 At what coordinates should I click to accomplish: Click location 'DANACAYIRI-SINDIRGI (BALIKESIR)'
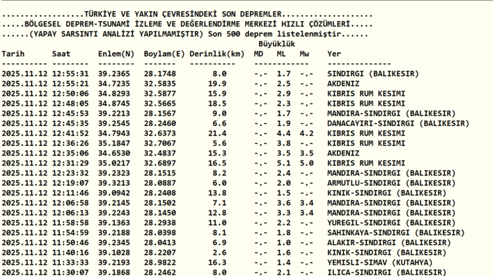pos(398,123)
